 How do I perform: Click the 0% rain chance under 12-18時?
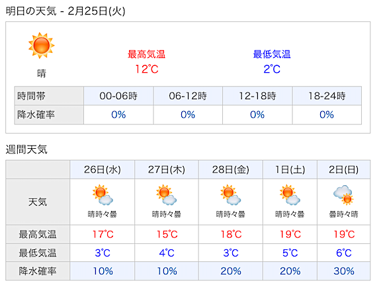tap(257, 115)
